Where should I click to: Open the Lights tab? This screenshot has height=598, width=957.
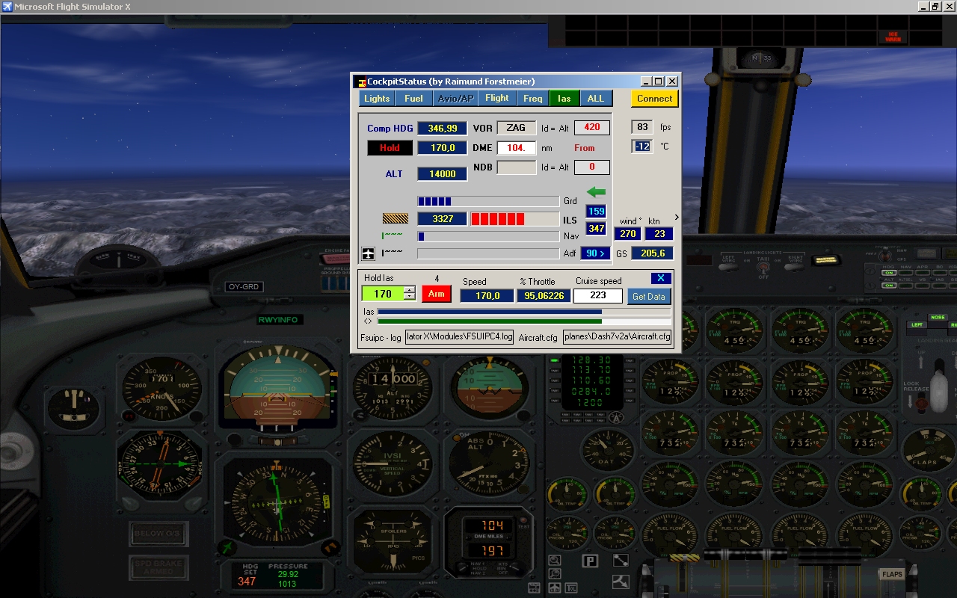coord(377,98)
